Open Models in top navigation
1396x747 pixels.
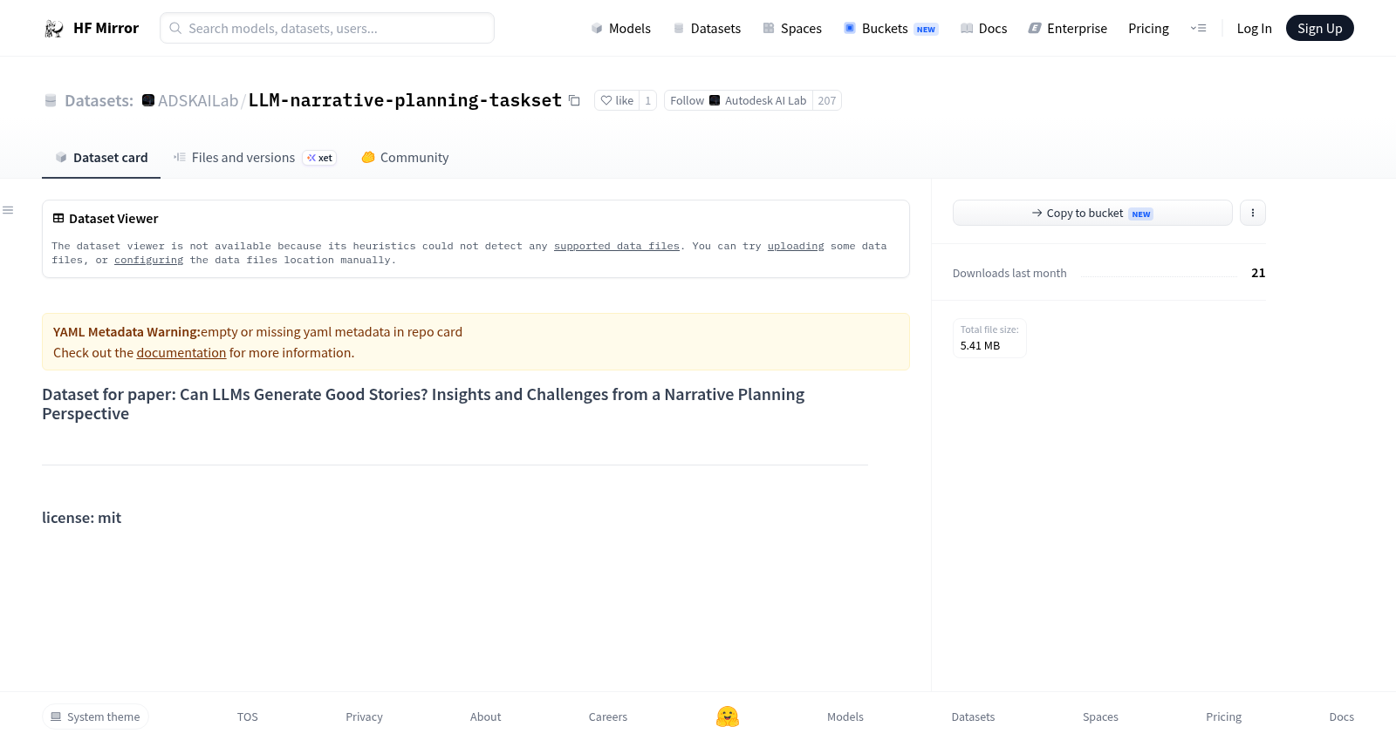pyautogui.click(x=620, y=29)
